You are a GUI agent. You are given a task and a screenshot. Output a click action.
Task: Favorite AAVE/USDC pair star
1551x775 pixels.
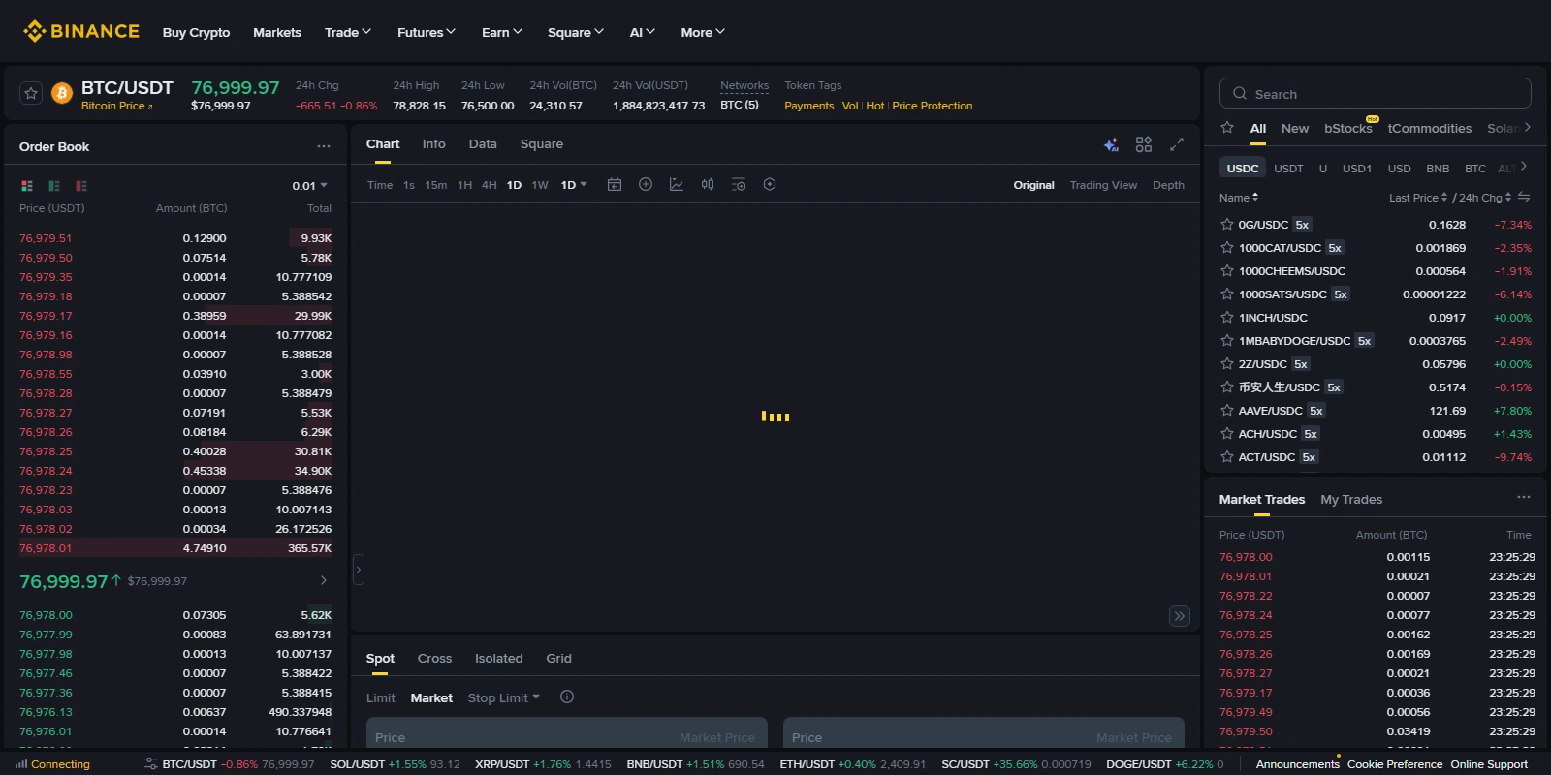point(1227,410)
